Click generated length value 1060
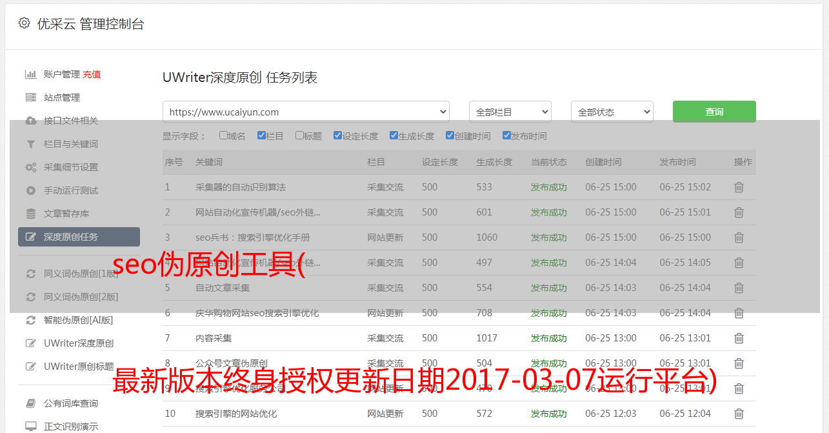 click(487, 237)
